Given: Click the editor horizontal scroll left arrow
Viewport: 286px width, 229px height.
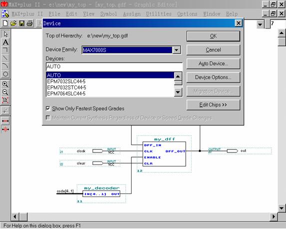Looking at the screenshot, I should 15,217.
